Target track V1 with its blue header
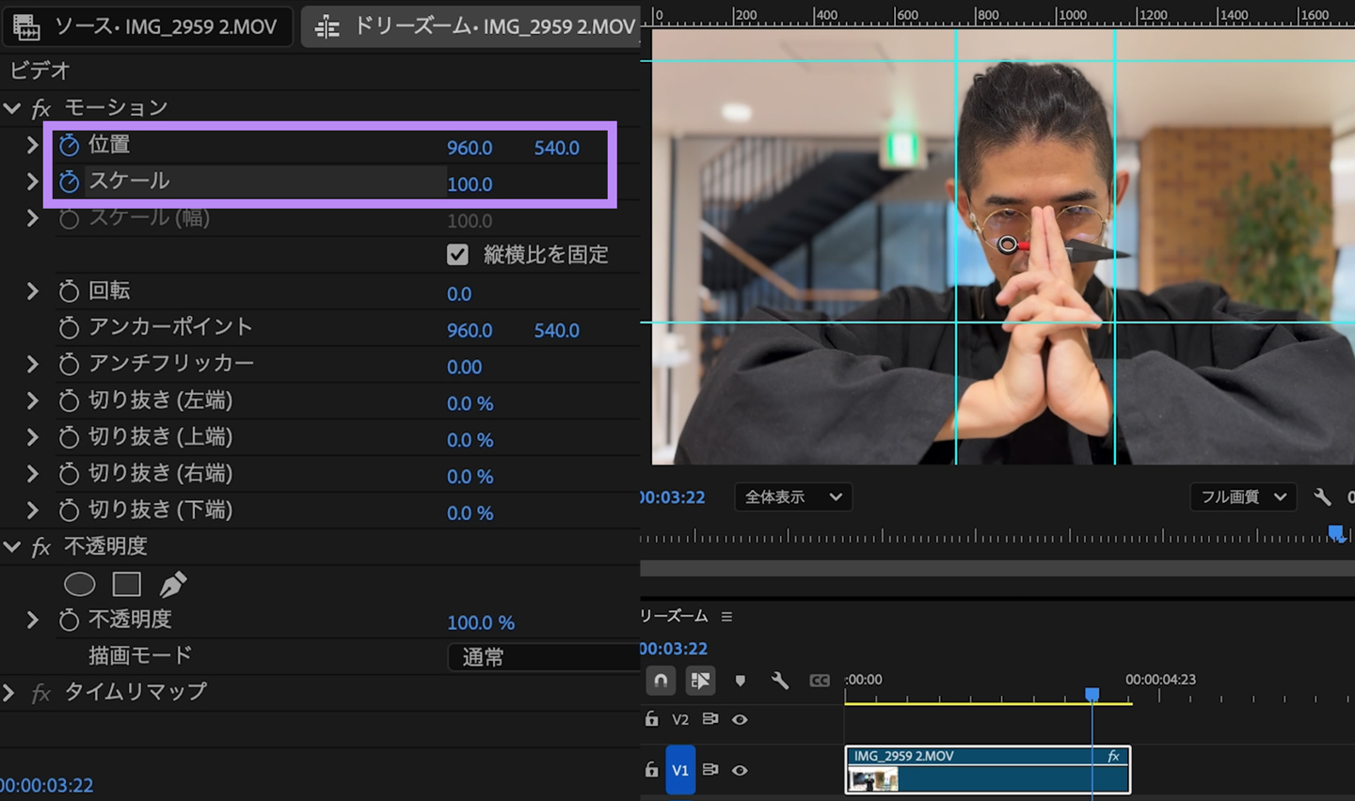 click(x=680, y=770)
